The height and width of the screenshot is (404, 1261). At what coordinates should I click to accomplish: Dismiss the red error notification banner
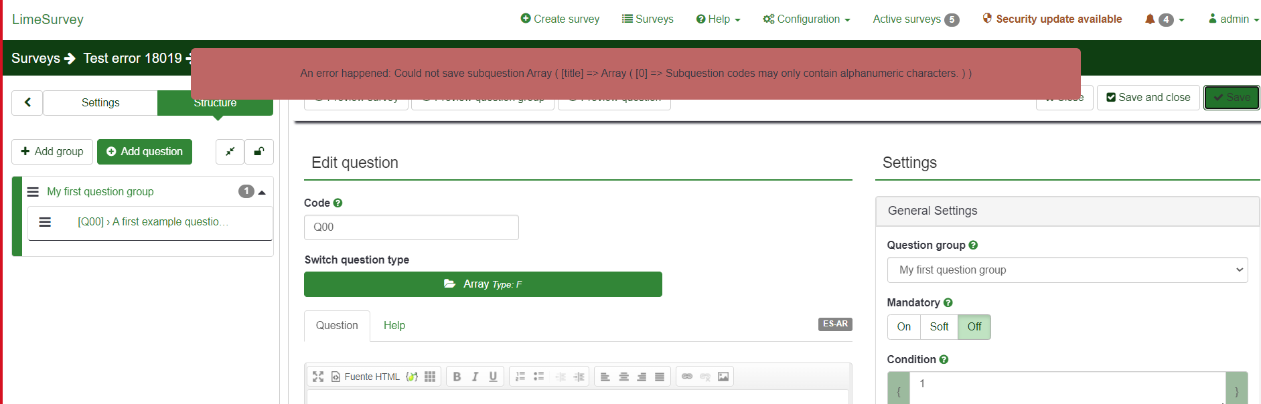(x=636, y=74)
